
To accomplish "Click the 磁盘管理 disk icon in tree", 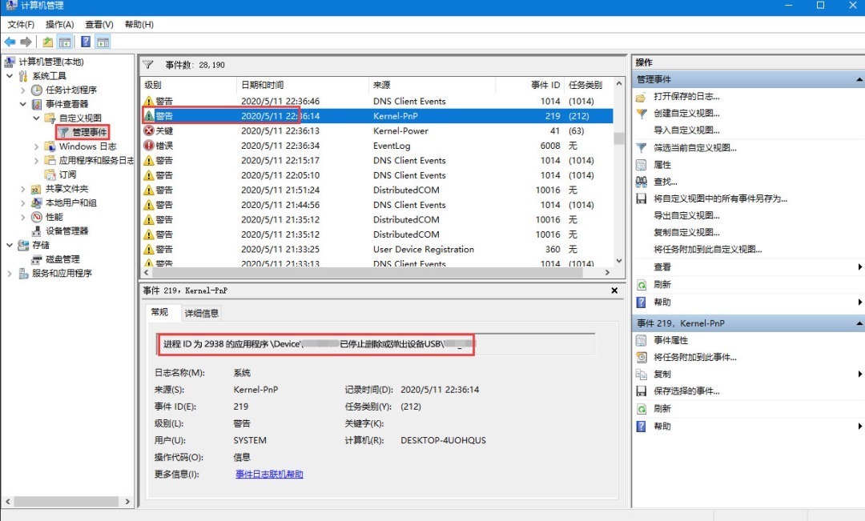I will (37, 259).
